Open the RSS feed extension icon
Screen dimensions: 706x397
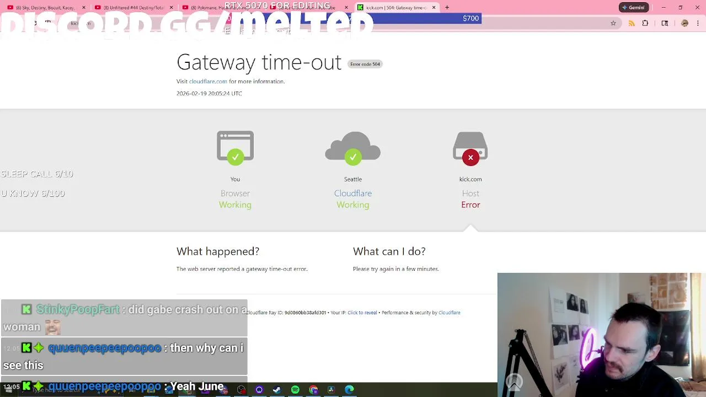coord(631,23)
